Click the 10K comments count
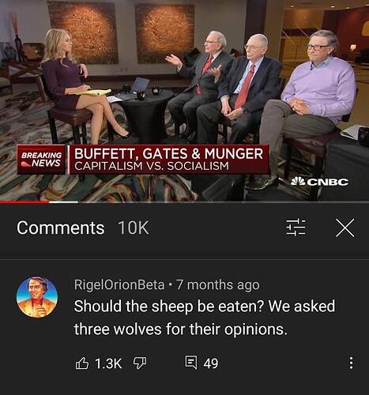Image resolution: width=369 pixels, height=395 pixels. point(134,228)
